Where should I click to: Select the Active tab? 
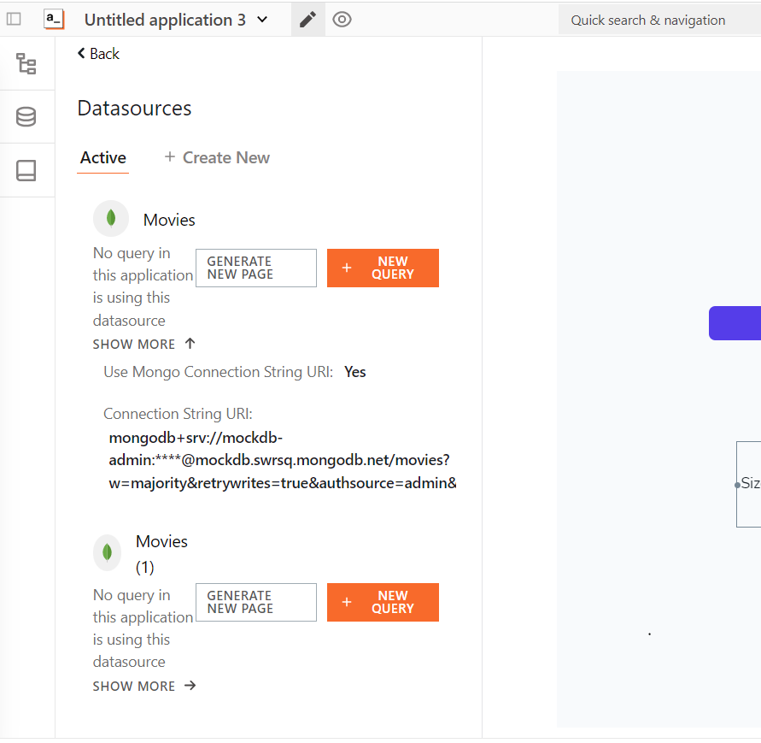coord(102,158)
